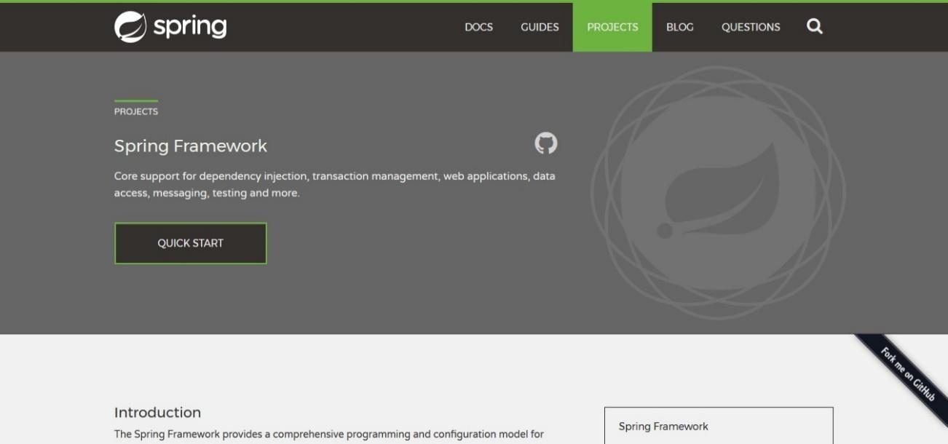The image size is (948, 444).
Task: Go to the GUIDES section
Action: 540,27
